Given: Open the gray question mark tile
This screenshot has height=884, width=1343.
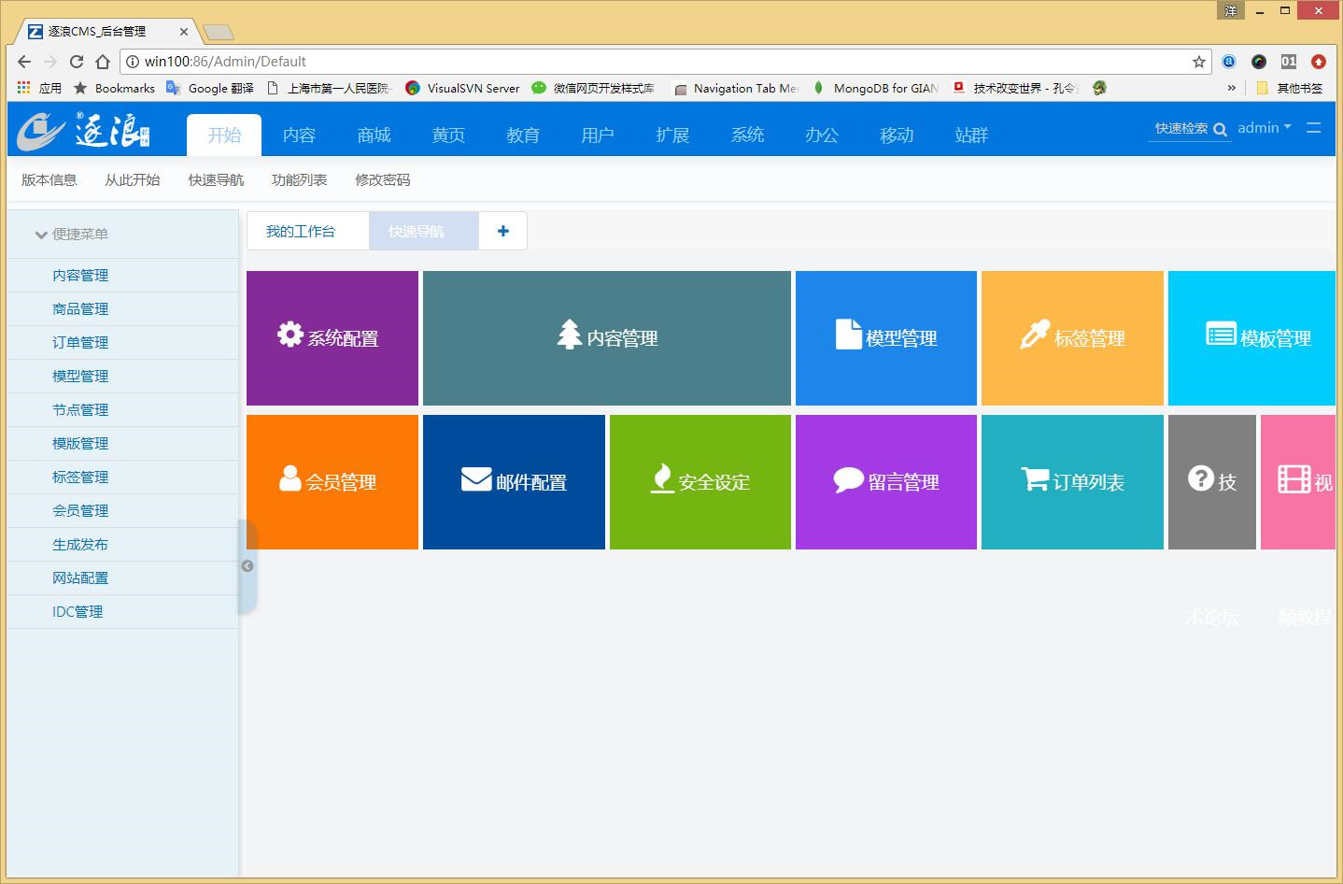Looking at the screenshot, I should pos(1212,482).
